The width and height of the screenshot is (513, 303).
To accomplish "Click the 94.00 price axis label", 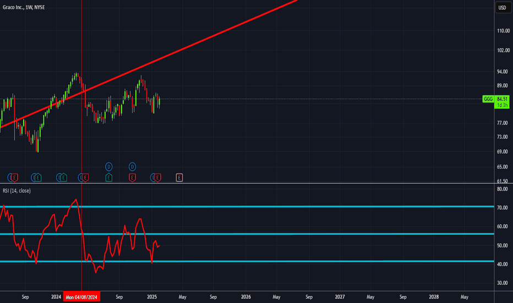I will pos(502,72).
